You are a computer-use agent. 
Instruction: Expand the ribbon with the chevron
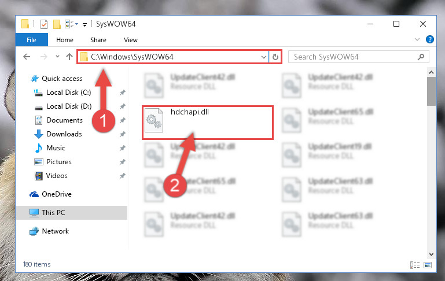417,39
